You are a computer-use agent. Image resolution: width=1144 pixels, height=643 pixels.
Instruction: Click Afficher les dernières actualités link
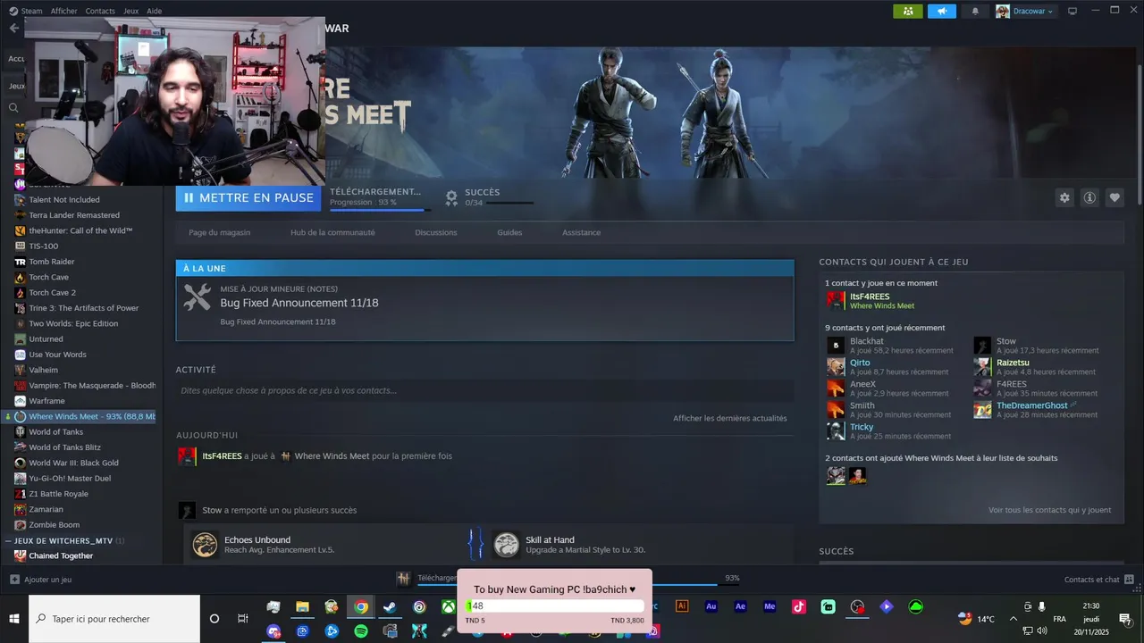coord(730,418)
